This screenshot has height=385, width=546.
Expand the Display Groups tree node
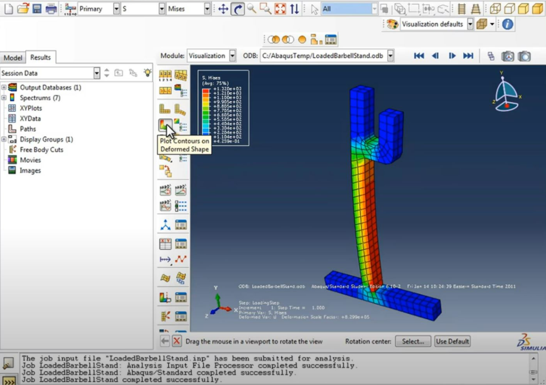pyautogui.click(x=4, y=139)
